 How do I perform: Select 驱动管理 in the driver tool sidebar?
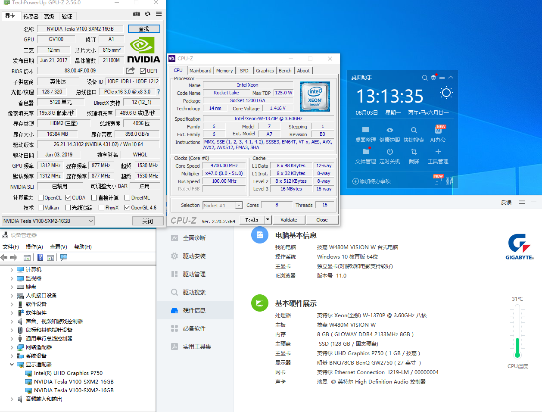pos(194,274)
